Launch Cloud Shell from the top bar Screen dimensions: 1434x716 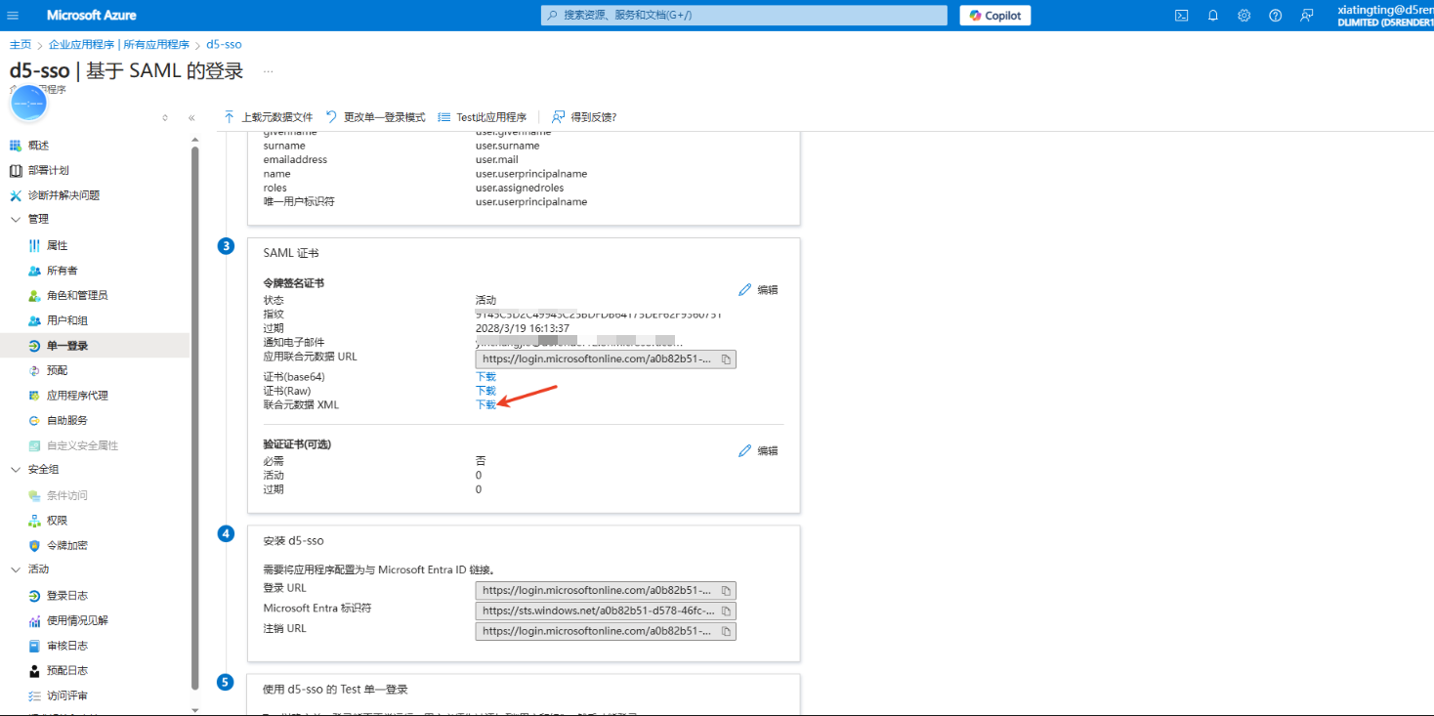pyautogui.click(x=1181, y=16)
